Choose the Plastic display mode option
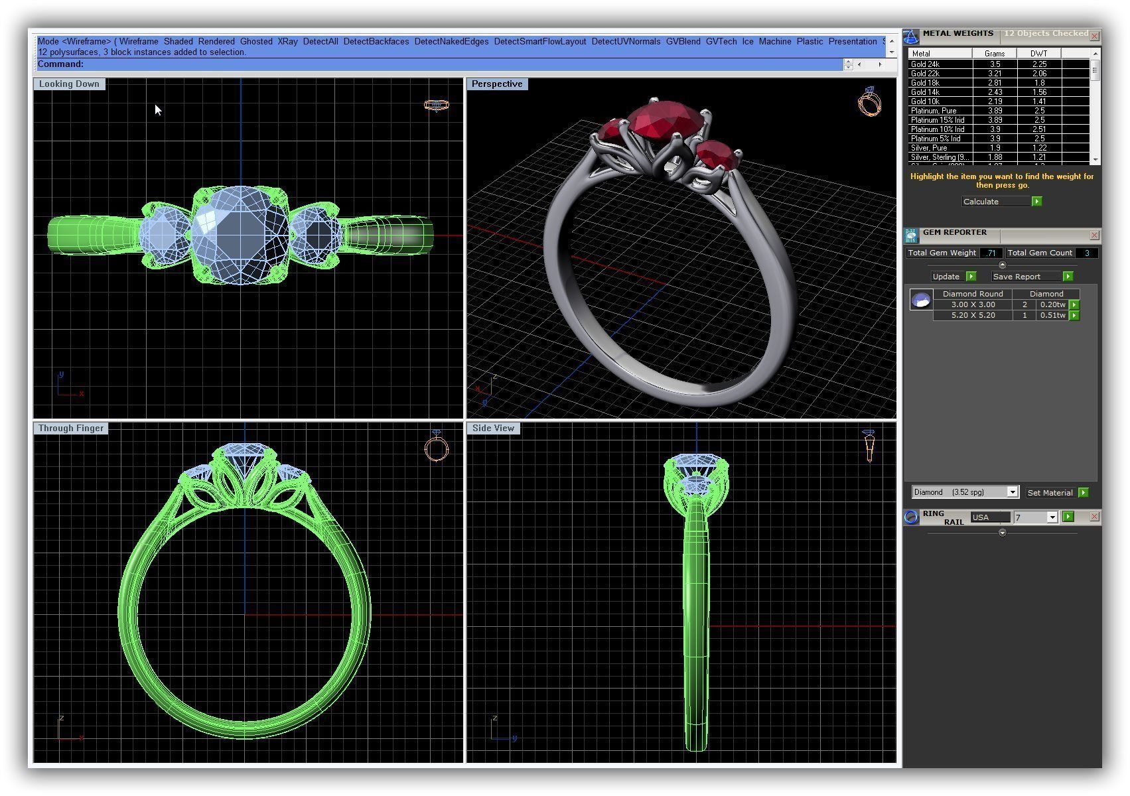The image size is (1130, 796). [x=810, y=41]
